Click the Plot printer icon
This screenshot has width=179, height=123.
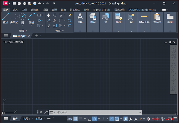(34, 3)
